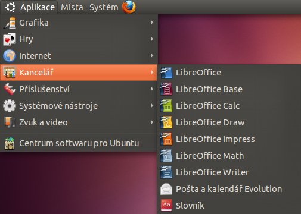
Task: Launch LibreOffice Impress entry
Action: tap(215, 139)
